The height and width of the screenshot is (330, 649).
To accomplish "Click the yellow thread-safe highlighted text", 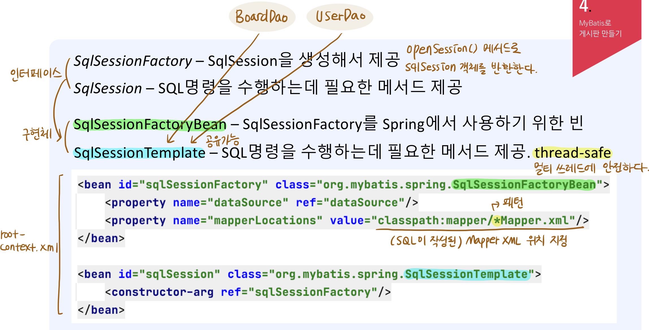I will (x=572, y=153).
